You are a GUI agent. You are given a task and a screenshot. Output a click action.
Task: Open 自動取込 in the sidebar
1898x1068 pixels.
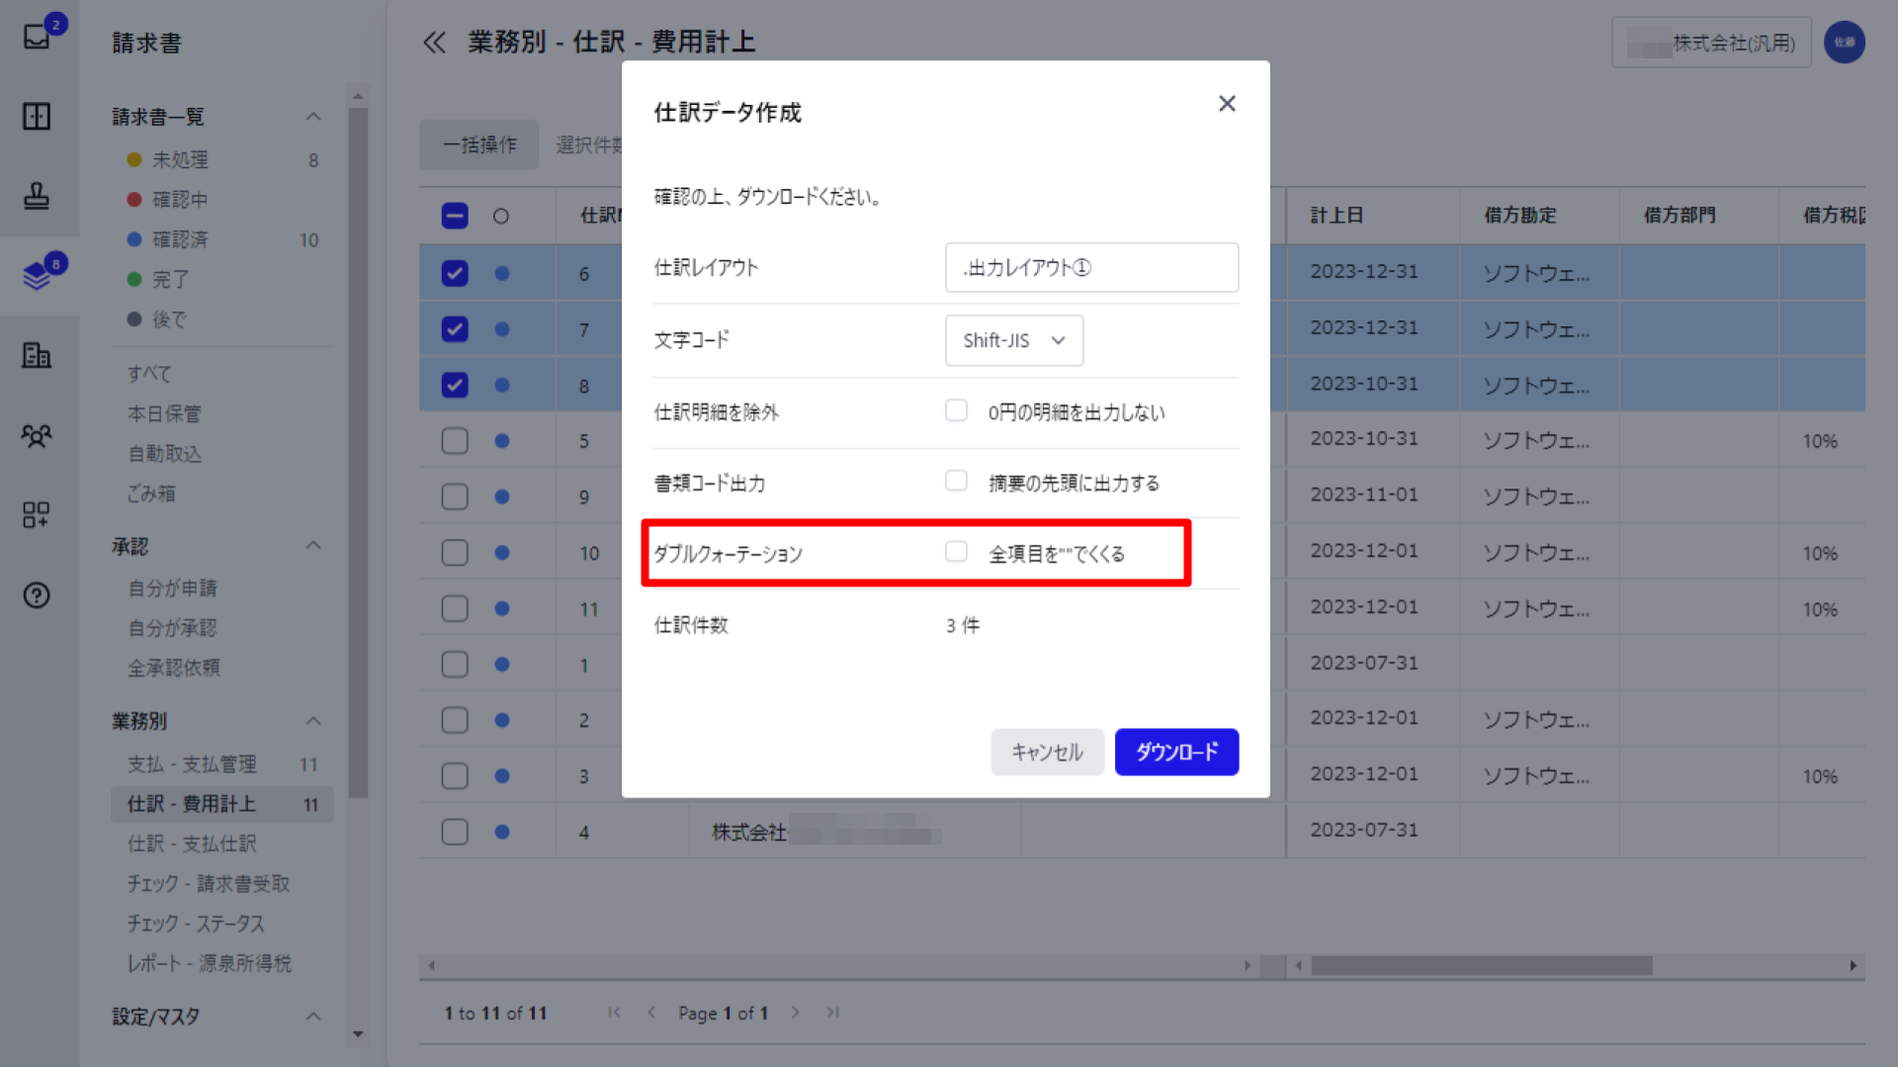[164, 454]
